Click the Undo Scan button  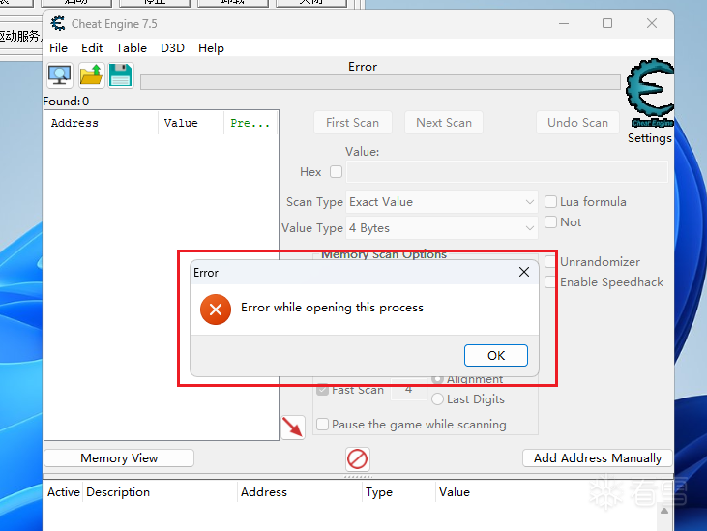pos(577,123)
